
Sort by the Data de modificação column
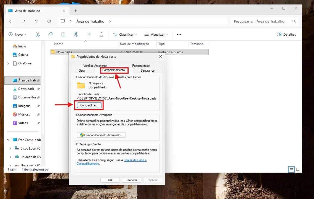tap(135, 44)
